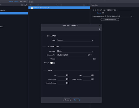This screenshot has height=108, width=139.
Task: Open the data binding picker for Acquire Timeout
Action: [x=67, y=83]
